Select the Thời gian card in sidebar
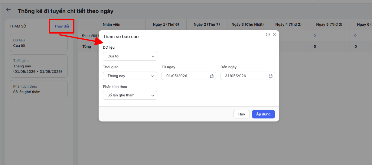This screenshot has height=165, width=372. point(38,66)
